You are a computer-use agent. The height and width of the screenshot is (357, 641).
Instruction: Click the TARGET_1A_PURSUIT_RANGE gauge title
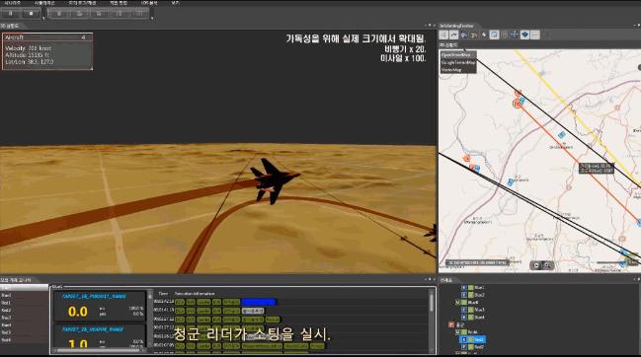[94, 296]
